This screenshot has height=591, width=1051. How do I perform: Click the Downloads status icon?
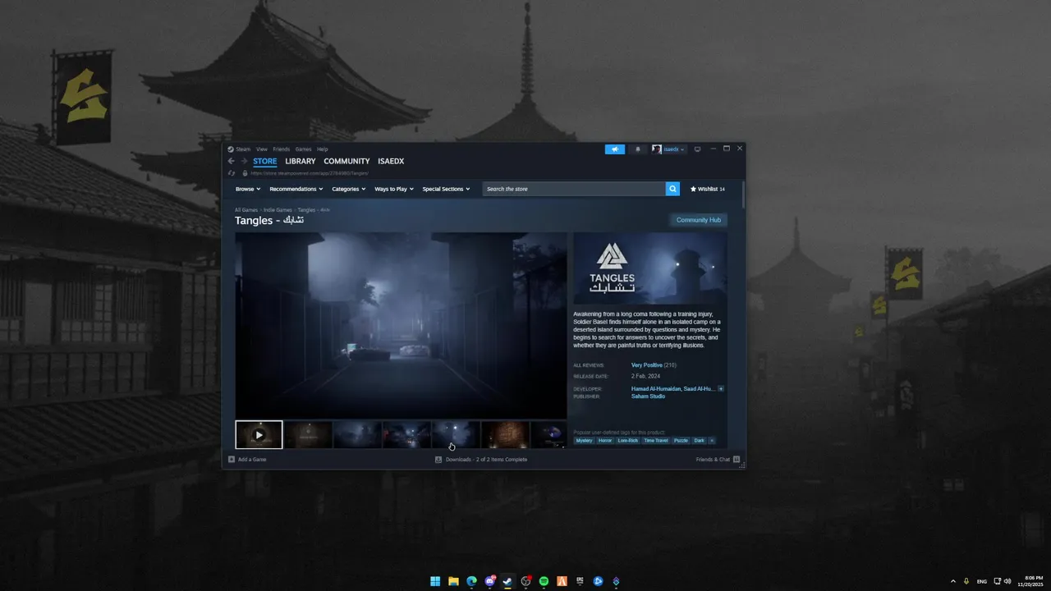coord(438,460)
